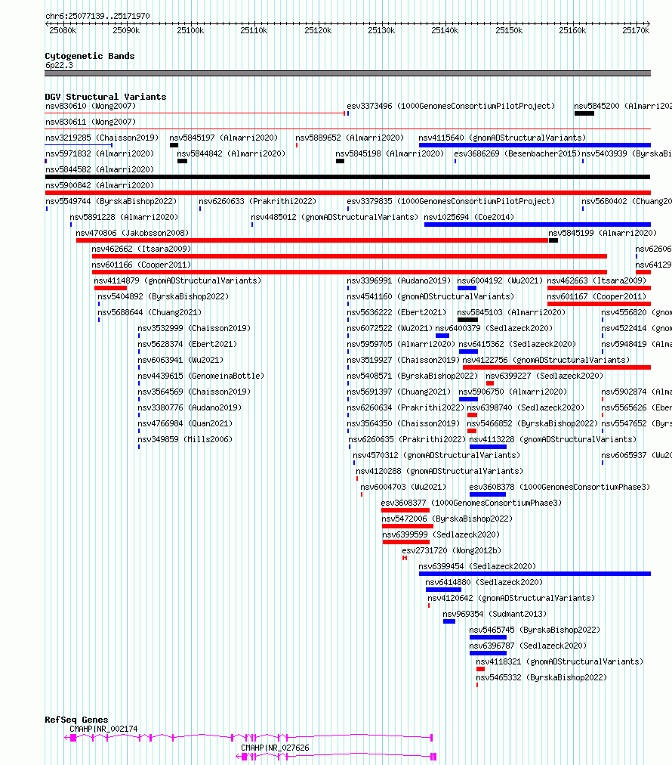672x765 pixels.
Task: Open nsv5906750 (Almarri2020) variant
Action: pyautogui.click(x=513, y=392)
